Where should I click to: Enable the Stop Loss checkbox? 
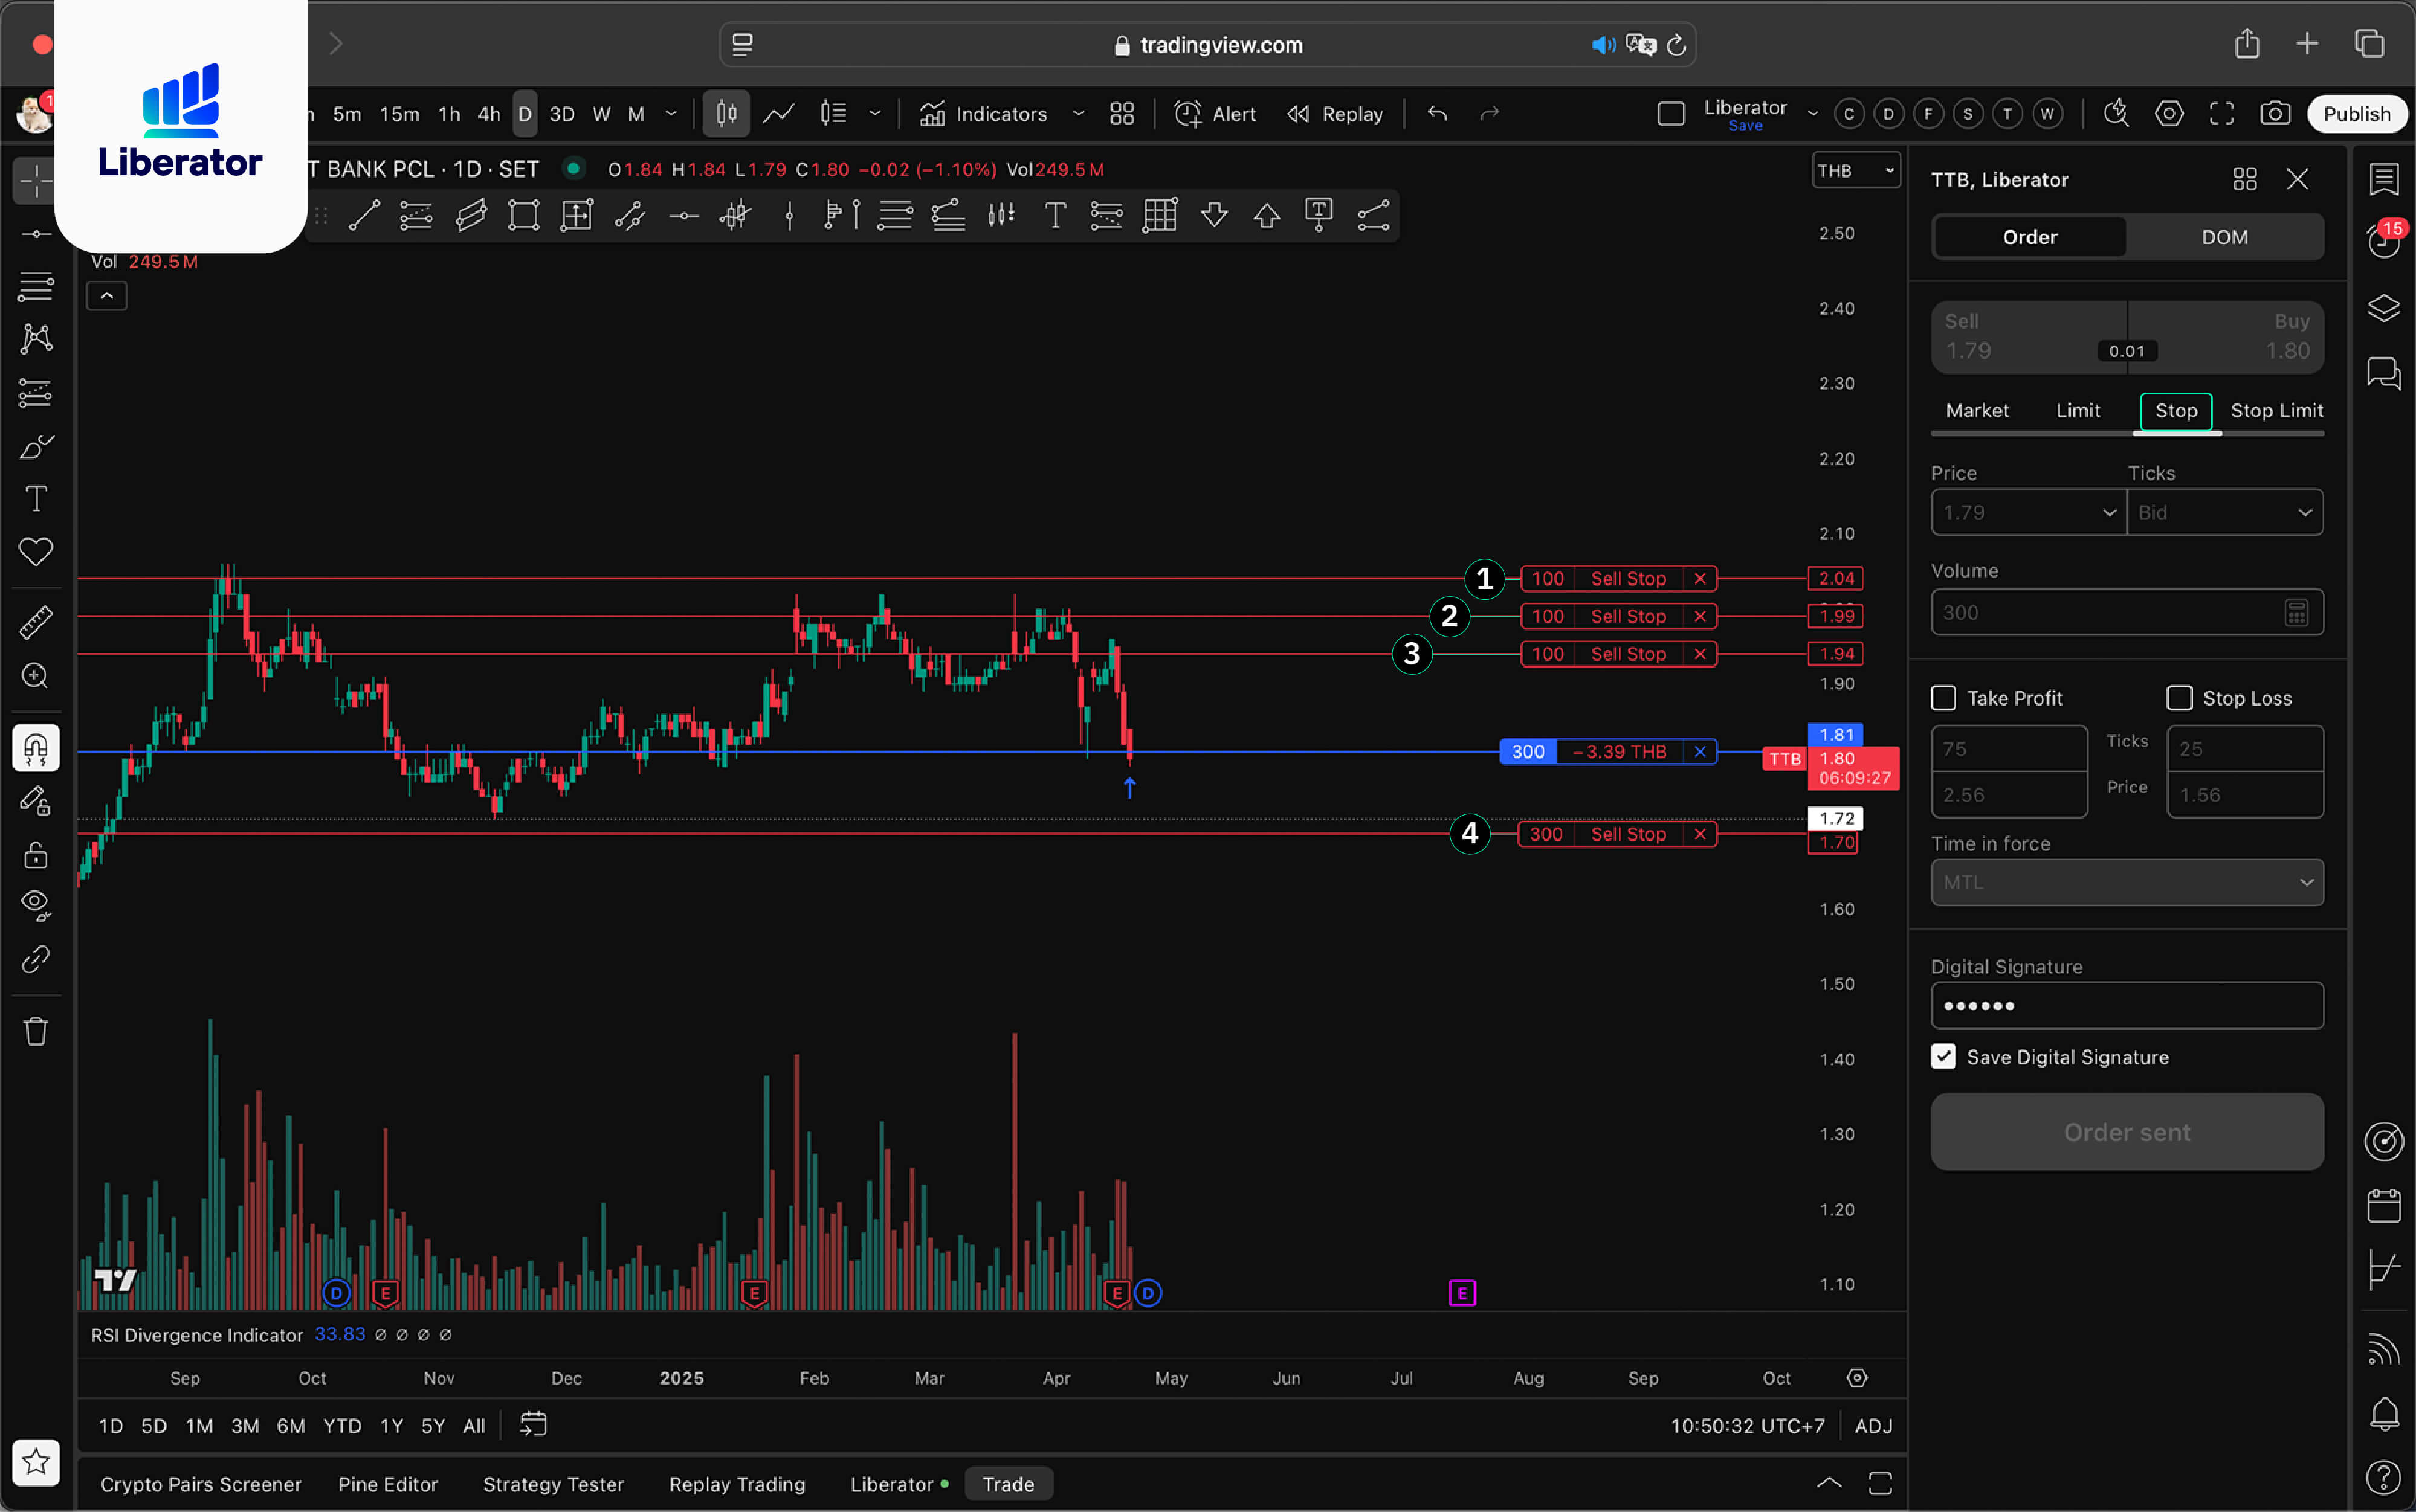pyautogui.click(x=2179, y=698)
